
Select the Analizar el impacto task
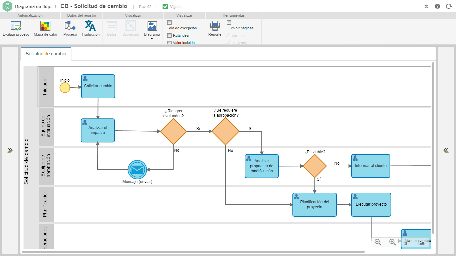98,130
